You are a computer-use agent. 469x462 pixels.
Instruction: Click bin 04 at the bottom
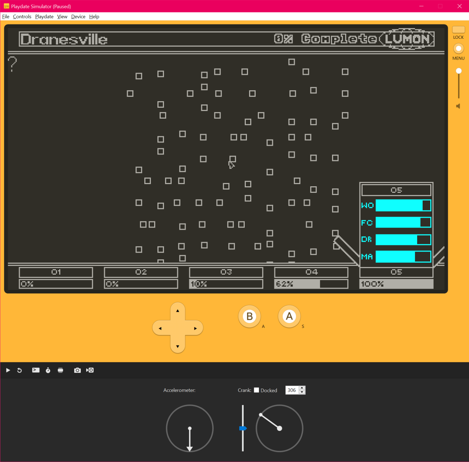point(311,272)
